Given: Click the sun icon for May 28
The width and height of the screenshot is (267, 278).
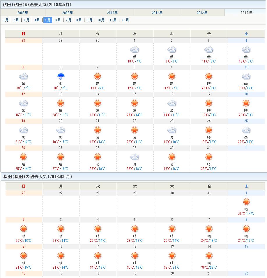Looking at the screenshot, I should [98, 157].
